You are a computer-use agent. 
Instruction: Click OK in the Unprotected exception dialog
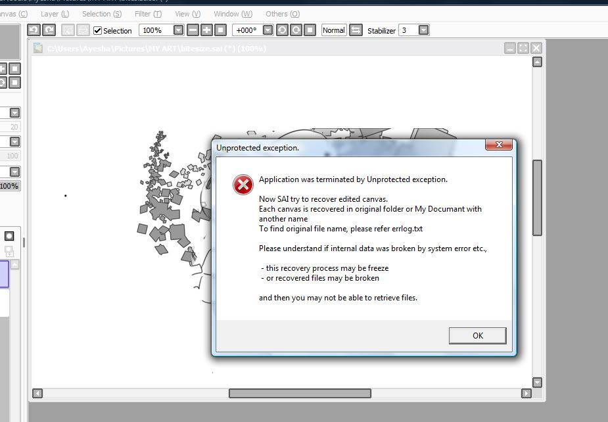pos(477,335)
